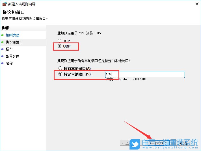Select the TCP radio button
Image resolution: width=201 pixels, height=151 pixels.
[x=59, y=41]
